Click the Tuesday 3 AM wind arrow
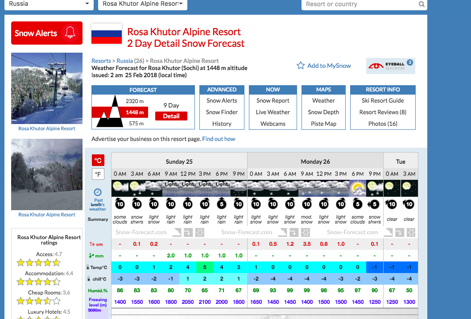 (x=409, y=204)
